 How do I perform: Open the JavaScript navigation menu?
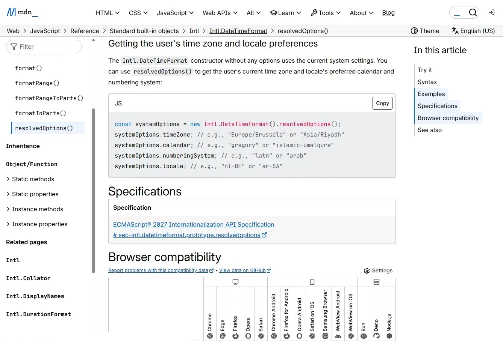(x=175, y=13)
